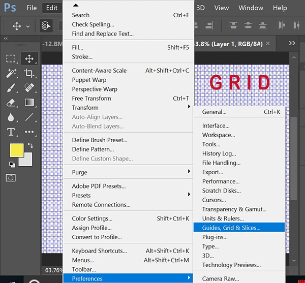Expand the Transform submenu
This screenshot has width=305, height=283.
(x=129, y=108)
